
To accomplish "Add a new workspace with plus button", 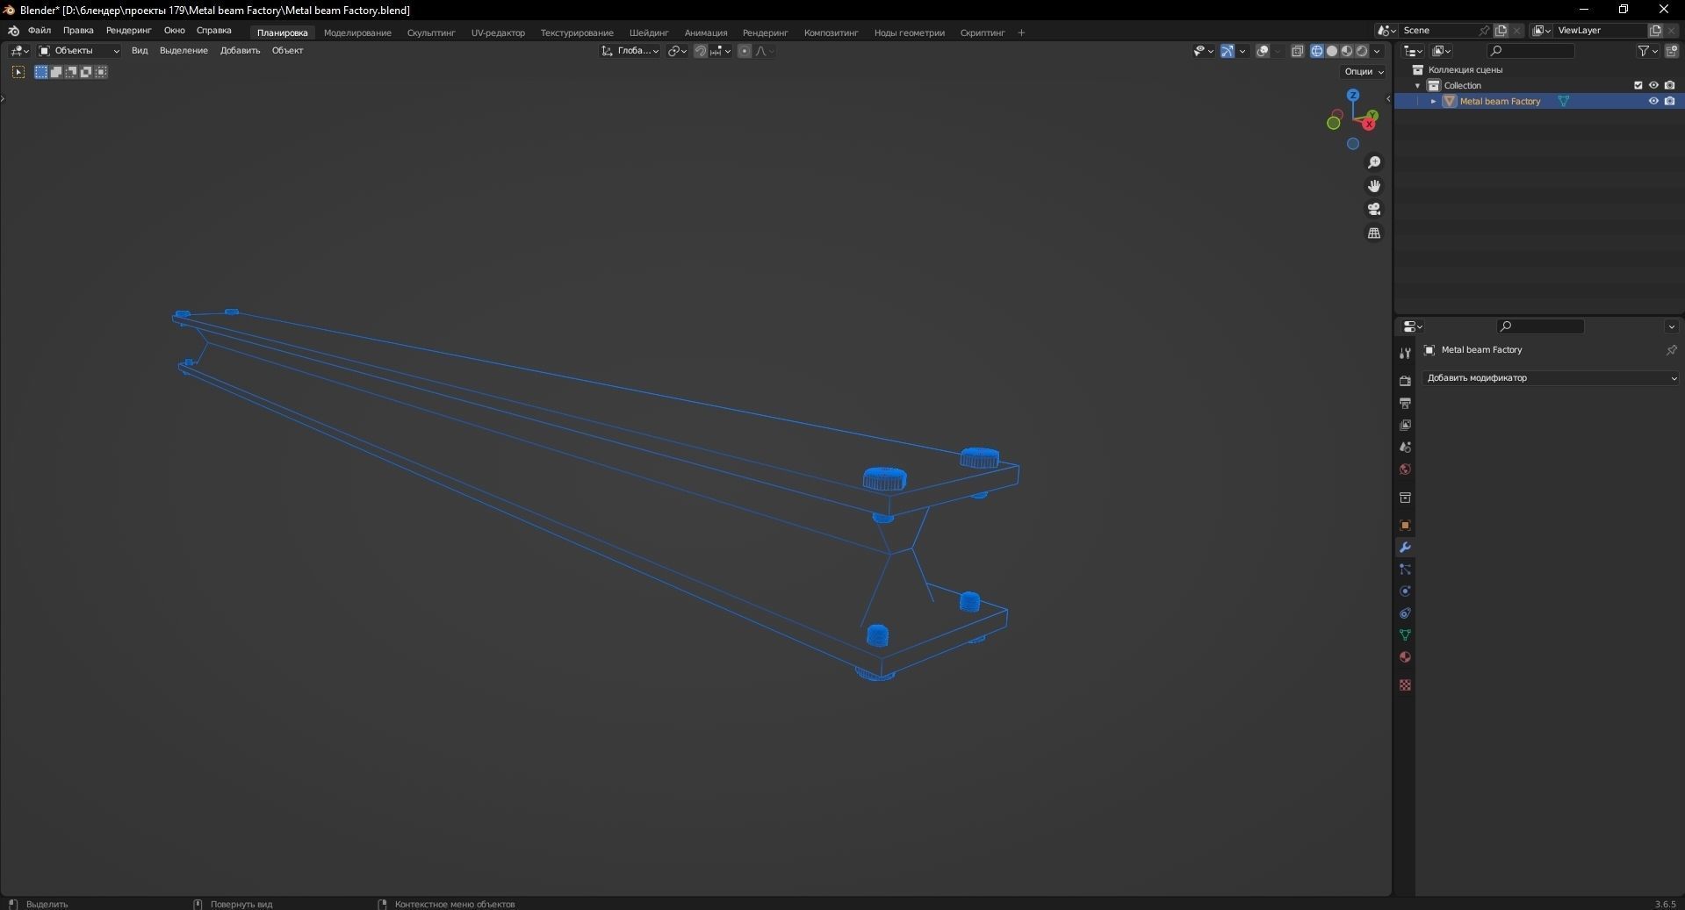I will (1021, 32).
